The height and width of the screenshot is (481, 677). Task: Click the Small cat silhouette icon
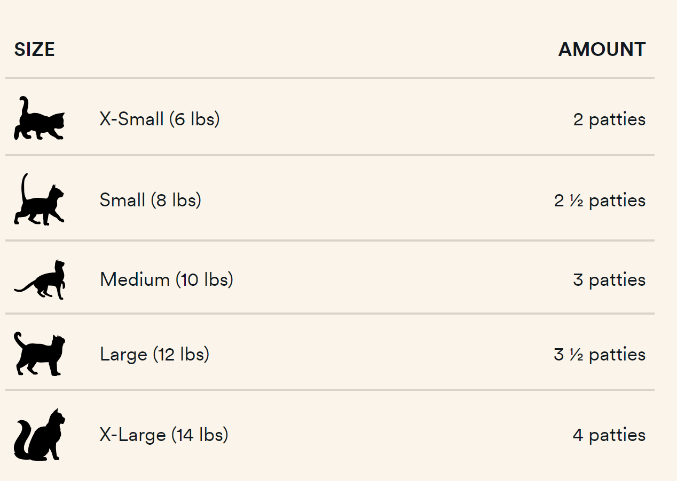[40, 199]
